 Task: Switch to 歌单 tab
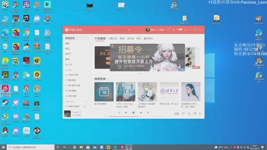coord(122,39)
